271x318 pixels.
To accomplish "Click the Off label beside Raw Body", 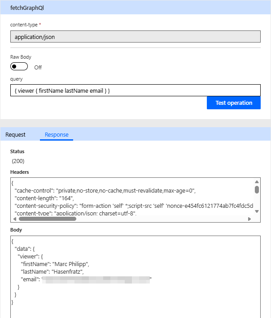I will pyautogui.click(x=38, y=67).
